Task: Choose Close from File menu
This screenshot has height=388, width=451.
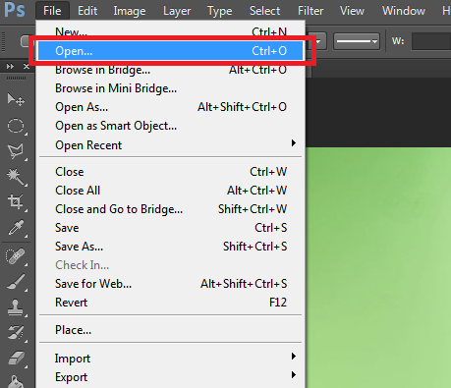Action: 170,172
